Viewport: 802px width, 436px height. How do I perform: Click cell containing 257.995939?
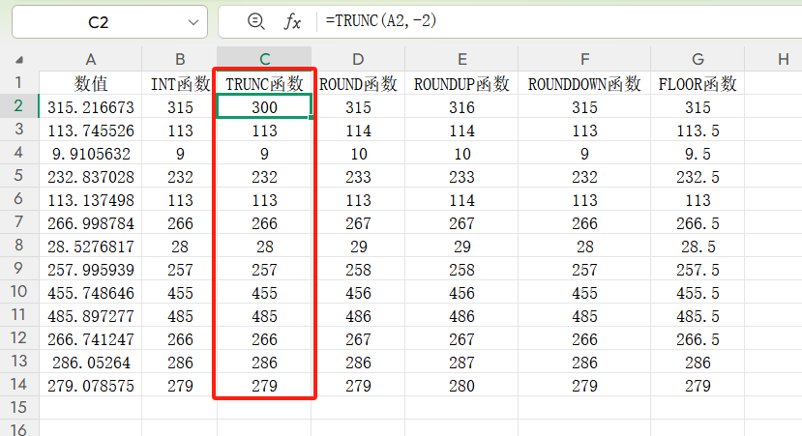click(x=91, y=270)
